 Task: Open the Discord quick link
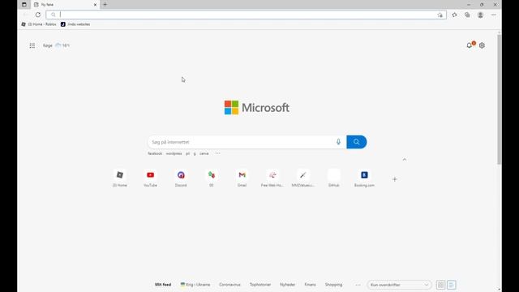[181, 178]
